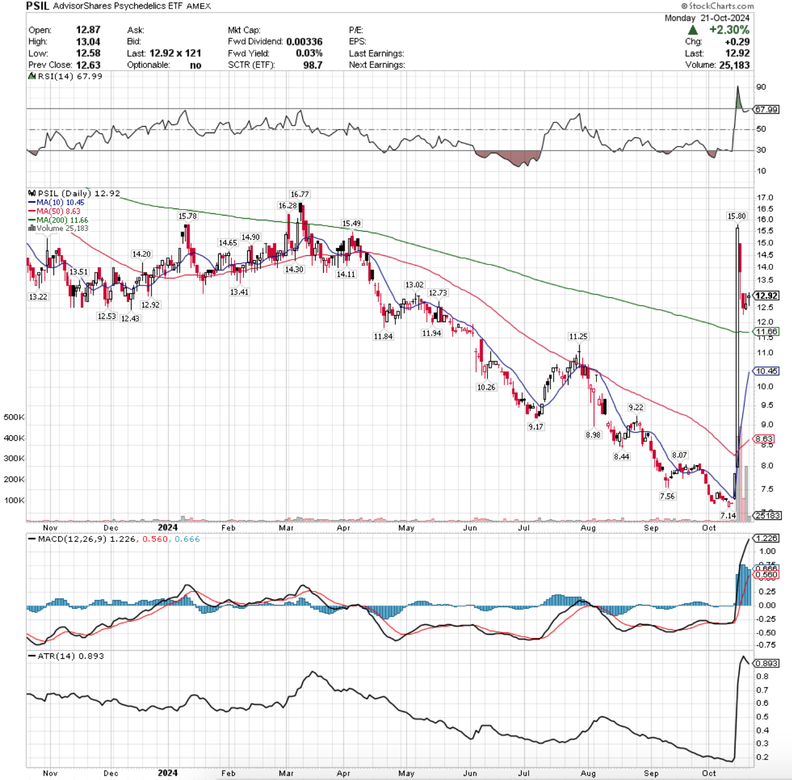The height and width of the screenshot is (780, 792).
Task: Click the PSIL ticker symbol in header
Action: pos(38,6)
